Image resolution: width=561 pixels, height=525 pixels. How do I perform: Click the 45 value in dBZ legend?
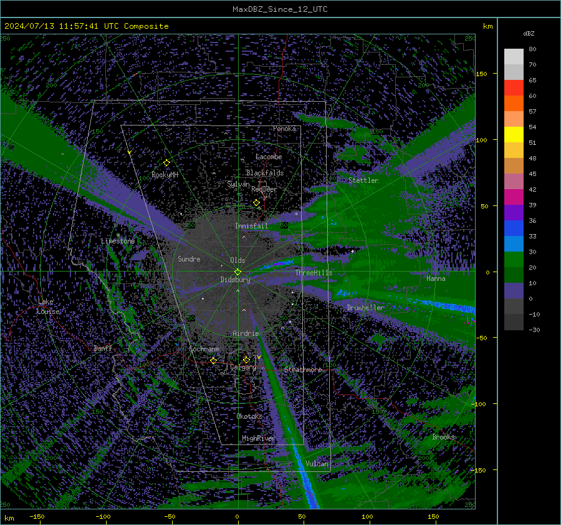click(532, 174)
